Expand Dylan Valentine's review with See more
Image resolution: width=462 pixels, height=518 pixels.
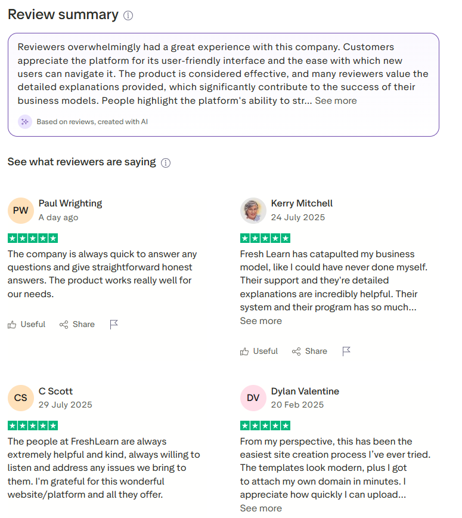tap(261, 508)
